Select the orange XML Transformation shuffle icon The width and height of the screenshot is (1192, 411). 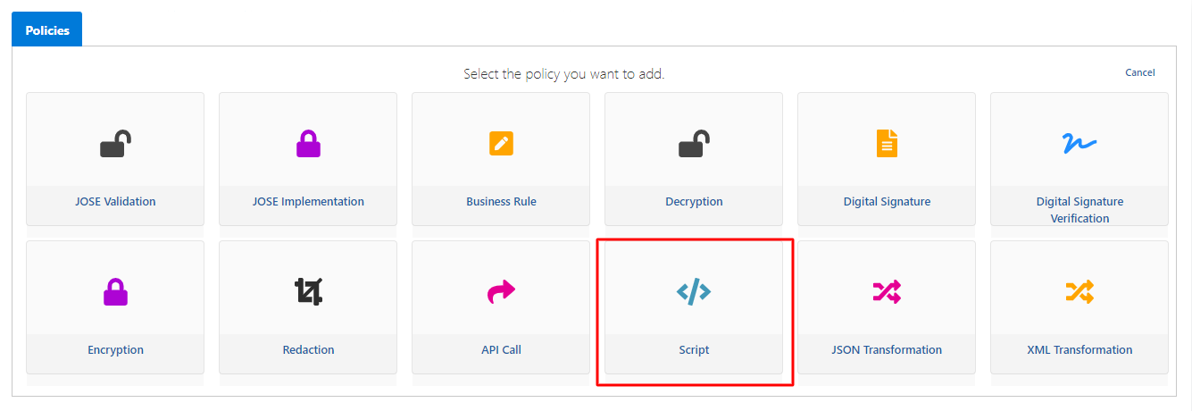1079,291
